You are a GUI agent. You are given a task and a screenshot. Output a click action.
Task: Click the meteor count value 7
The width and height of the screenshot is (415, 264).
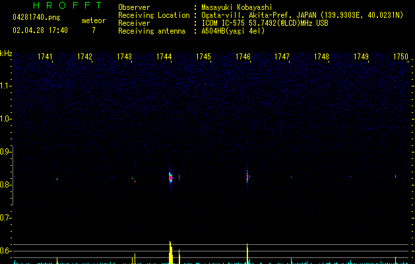pos(94,30)
